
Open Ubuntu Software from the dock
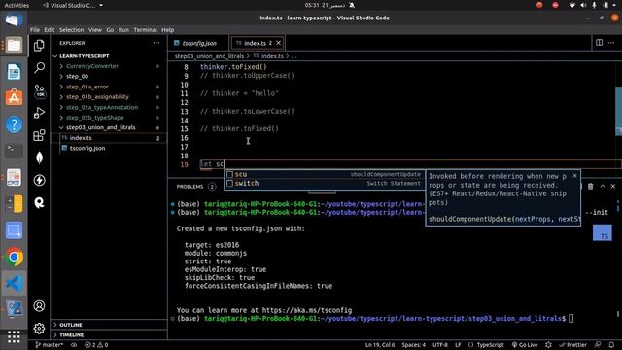pyautogui.click(x=14, y=97)
